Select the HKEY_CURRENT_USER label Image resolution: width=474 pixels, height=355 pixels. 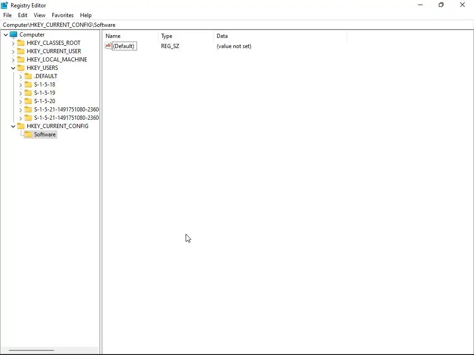coord(54,51)
